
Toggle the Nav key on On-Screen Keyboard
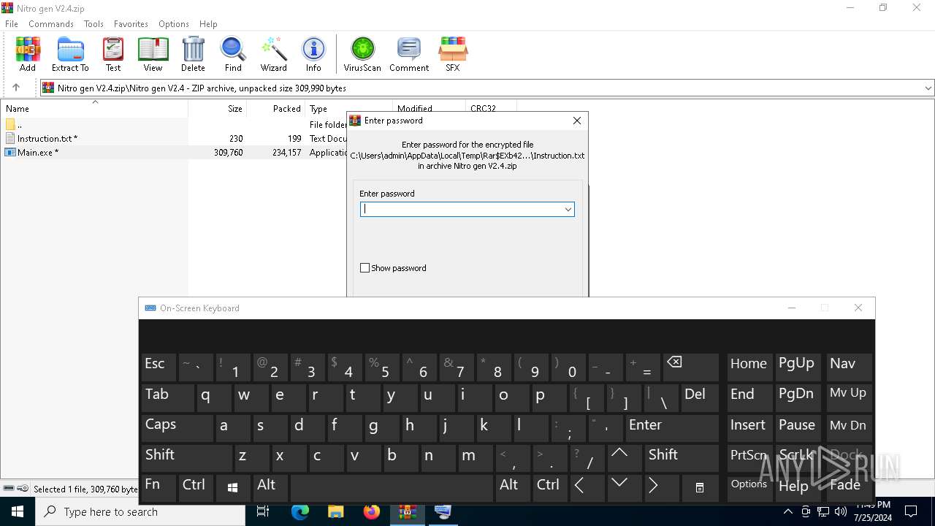[850, 366]
